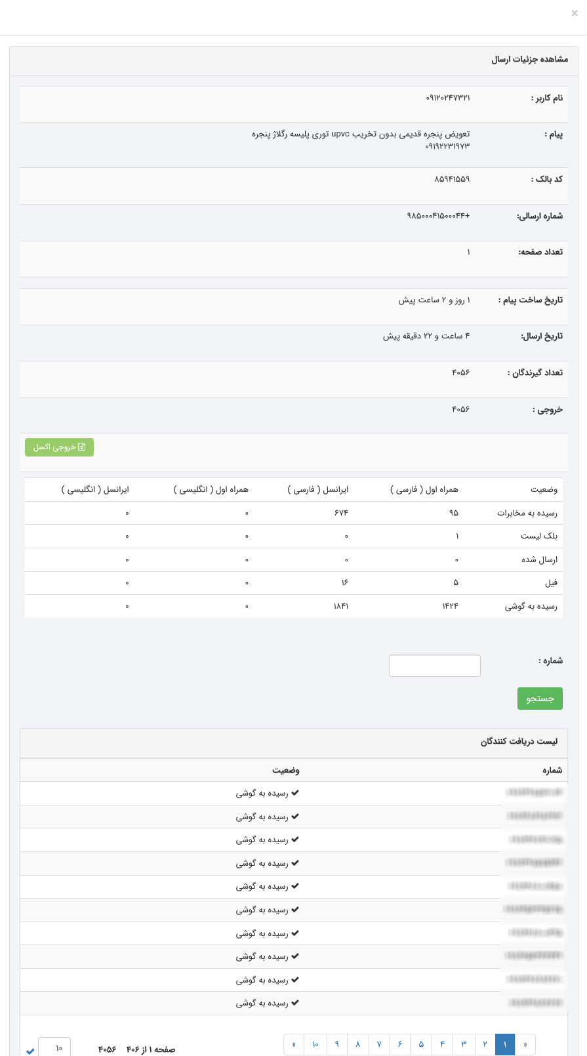
Task: Click the blue checkmark beside page size
Action: click(30, 1051)
